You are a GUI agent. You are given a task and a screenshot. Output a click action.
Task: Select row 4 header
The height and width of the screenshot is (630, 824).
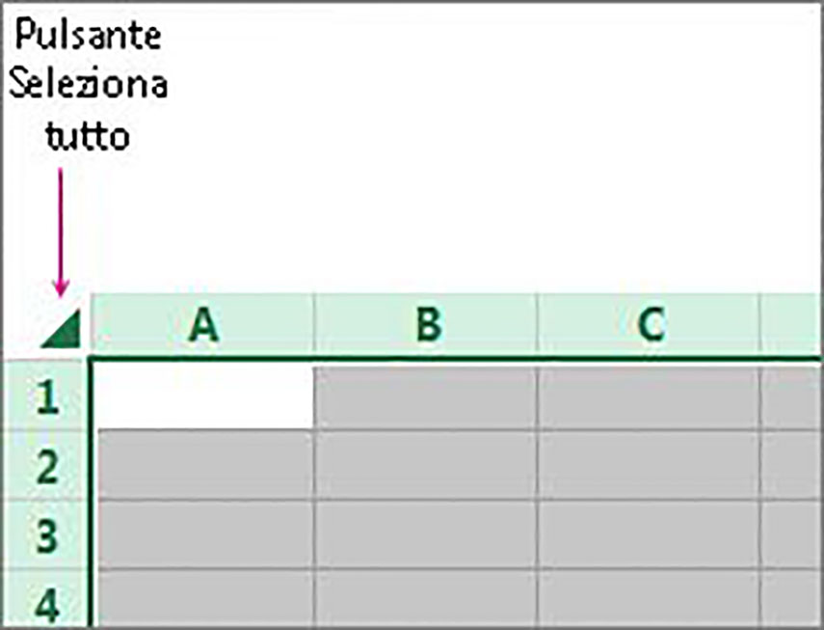pyautogui.click(x=44, y=602)
